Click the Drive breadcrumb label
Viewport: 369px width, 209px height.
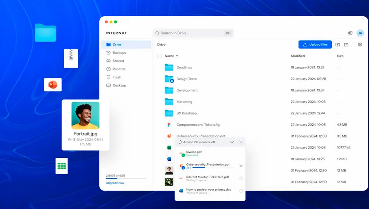pyautogui.click(x=161, y=45)
